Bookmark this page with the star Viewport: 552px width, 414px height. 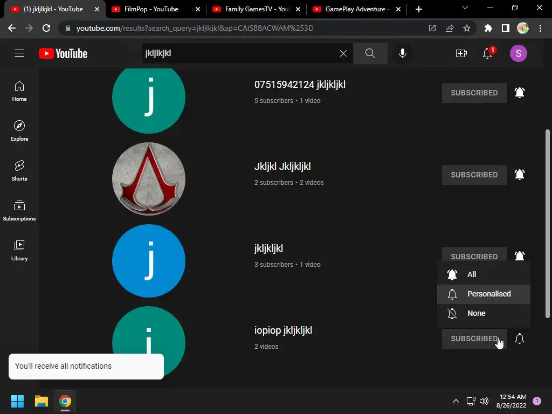click(466, 28)
